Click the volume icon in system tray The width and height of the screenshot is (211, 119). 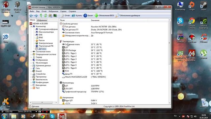click(196, 116)
